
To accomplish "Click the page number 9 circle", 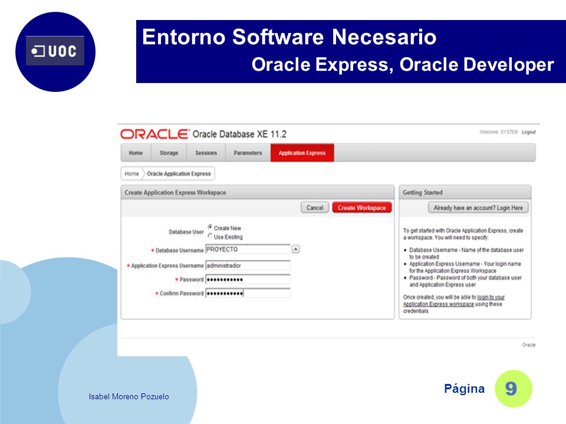I will 513,389.
